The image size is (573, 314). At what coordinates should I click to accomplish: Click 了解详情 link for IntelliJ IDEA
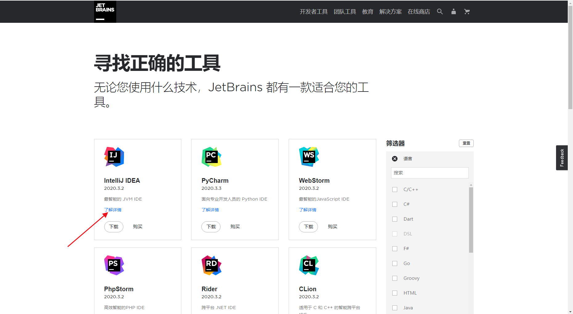113,210
